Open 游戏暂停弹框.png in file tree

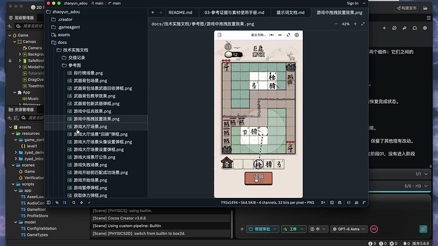(90, 188)
